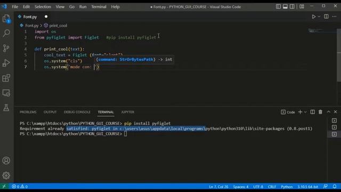Open the Edit menu
The image size is (341, 192).
click(x=26, y=7)
